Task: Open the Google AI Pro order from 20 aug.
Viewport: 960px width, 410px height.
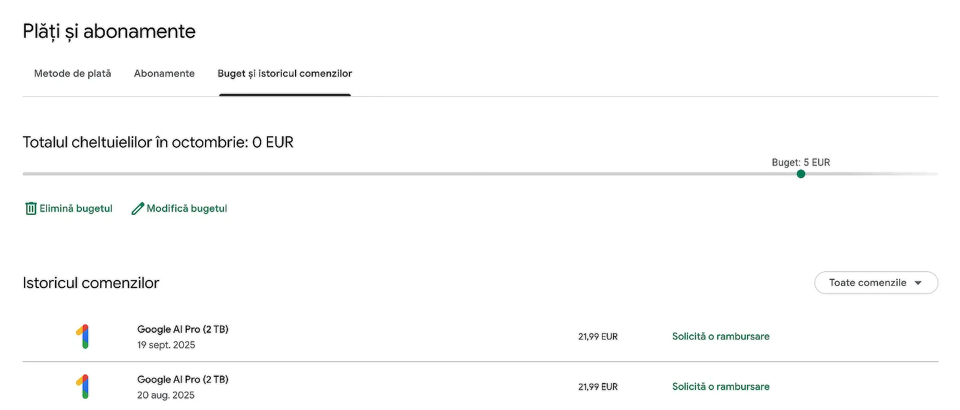Action: click(183, 380)
